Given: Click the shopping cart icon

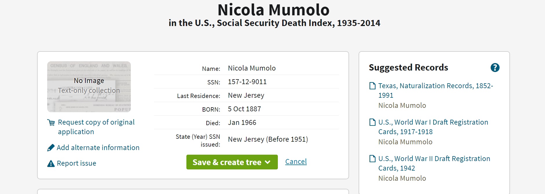Looking at the screenshot, I should pyautogui.click(x=51, y=123).
